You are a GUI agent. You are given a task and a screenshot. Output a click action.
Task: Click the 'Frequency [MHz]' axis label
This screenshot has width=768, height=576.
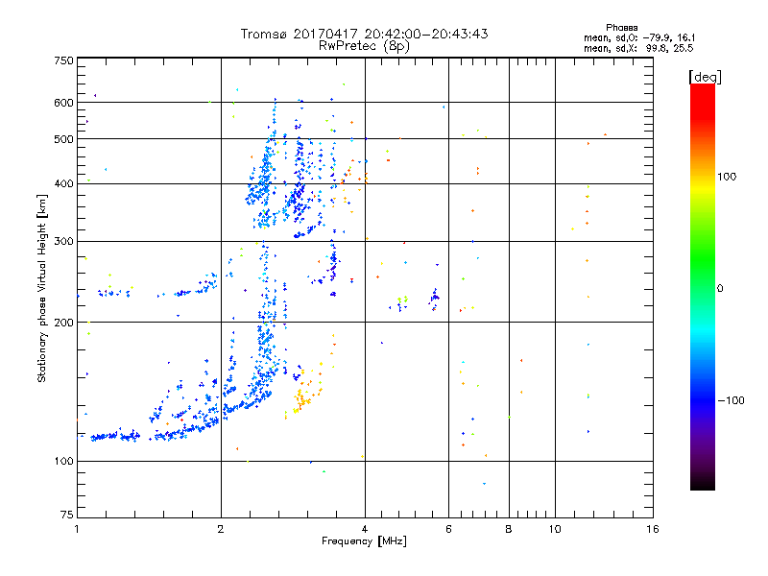pos(364,541)
